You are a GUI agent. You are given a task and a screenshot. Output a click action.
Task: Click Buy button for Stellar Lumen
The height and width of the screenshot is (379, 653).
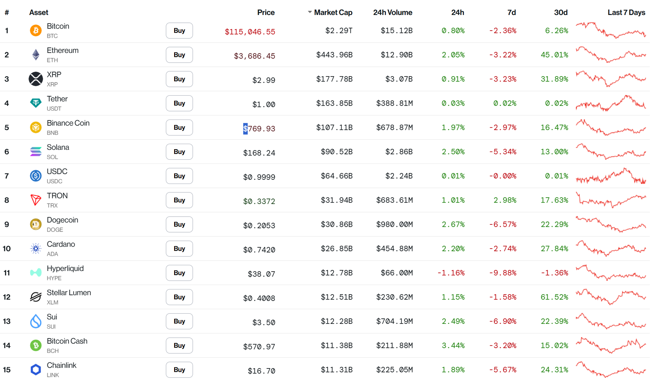(179, 297)
